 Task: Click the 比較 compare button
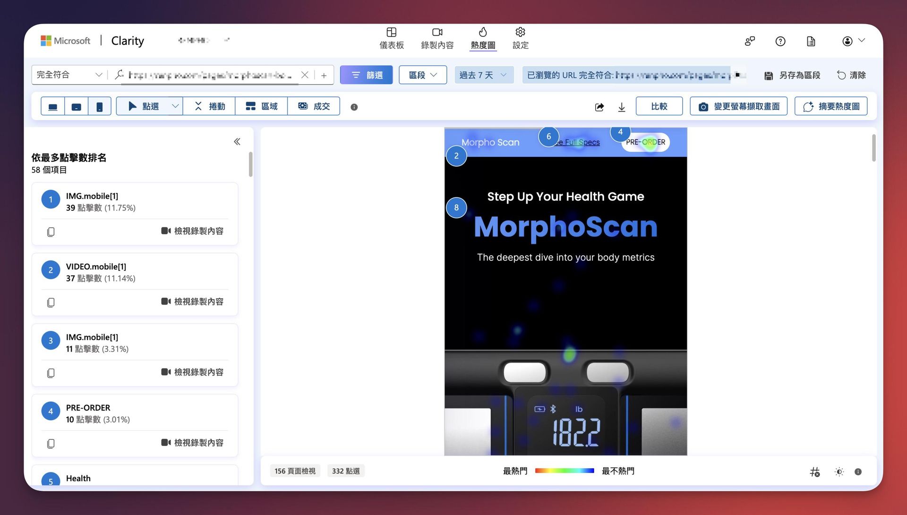(659, 106)
